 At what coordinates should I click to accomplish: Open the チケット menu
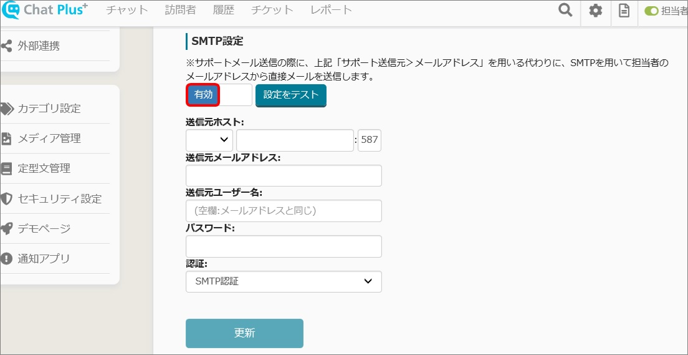pos(272,10)
